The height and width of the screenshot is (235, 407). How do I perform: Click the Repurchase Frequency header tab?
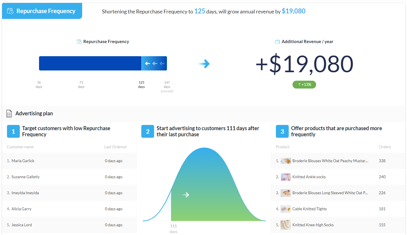42,11
